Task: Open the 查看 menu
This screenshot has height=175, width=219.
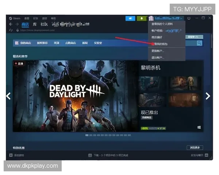Action: point(27,18)
